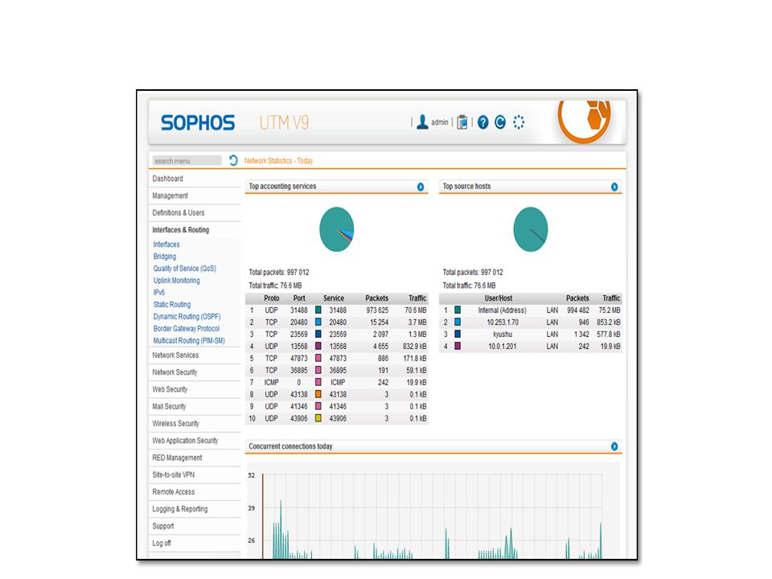772x579 pixels.
Task: Click the Packets column header in services table
Action: [376, 298]
